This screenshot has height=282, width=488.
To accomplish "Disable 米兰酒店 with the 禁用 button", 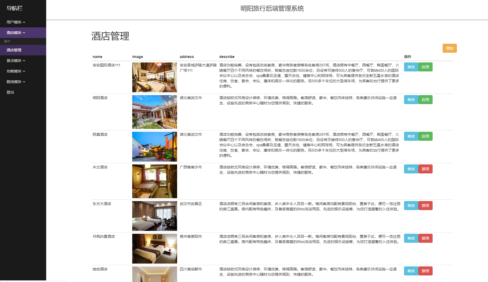I will point(425,169).
